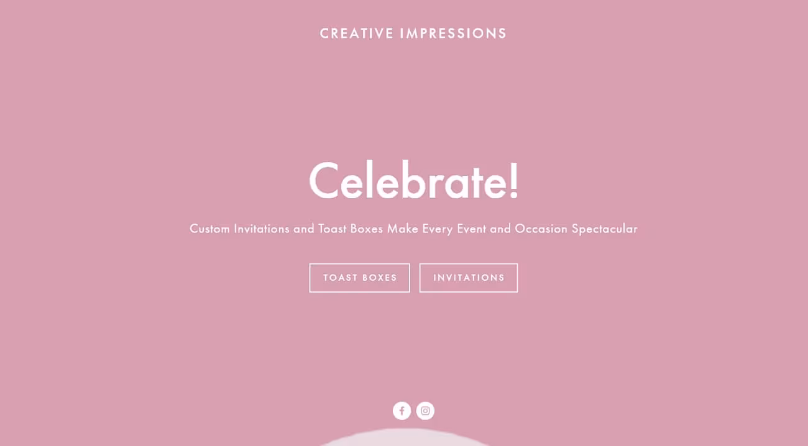The image size is (808, 446).
Task: Click the Toast Boxes button
Action: (x=359, y=278)
